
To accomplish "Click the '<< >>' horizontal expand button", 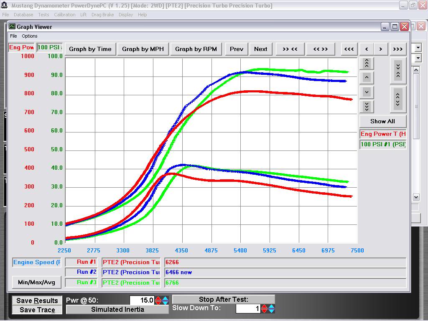I will [321, 49].
